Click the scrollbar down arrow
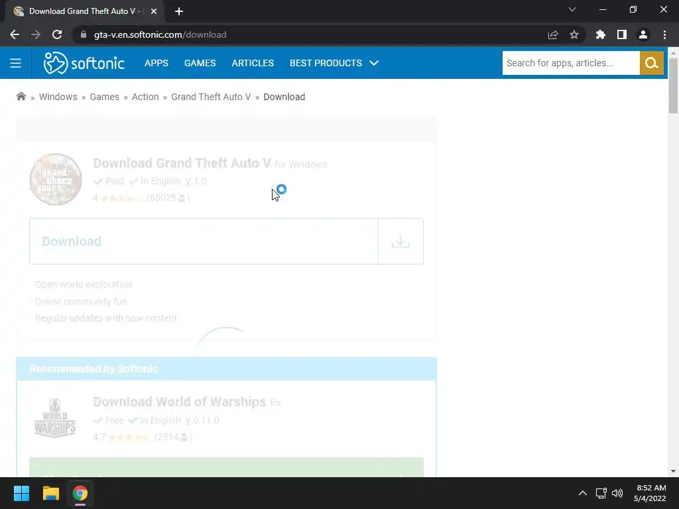The height and width of the screenshot is (509, 679). coord(673,471)
